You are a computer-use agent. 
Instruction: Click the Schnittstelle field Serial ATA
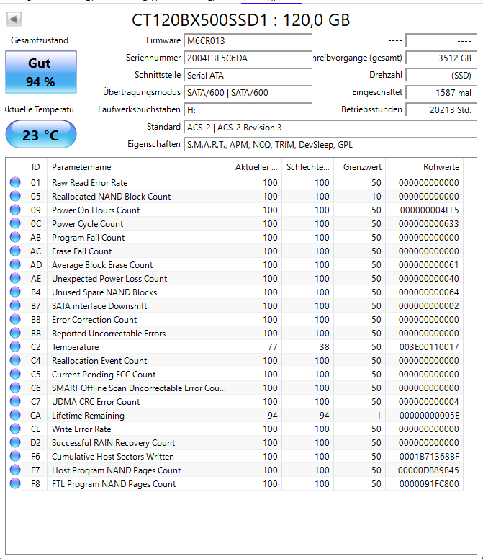[x=248, y=75]
